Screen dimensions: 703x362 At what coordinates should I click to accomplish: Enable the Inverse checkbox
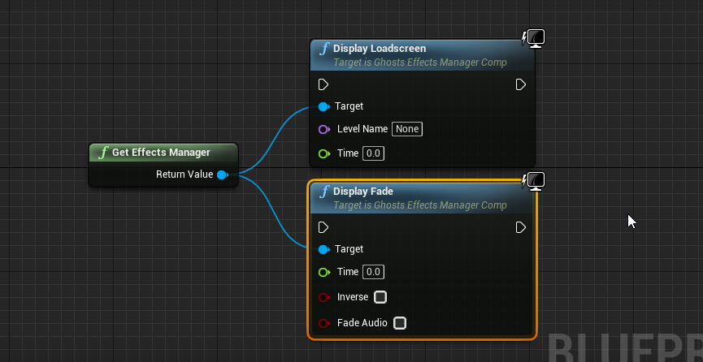(380, 297)
